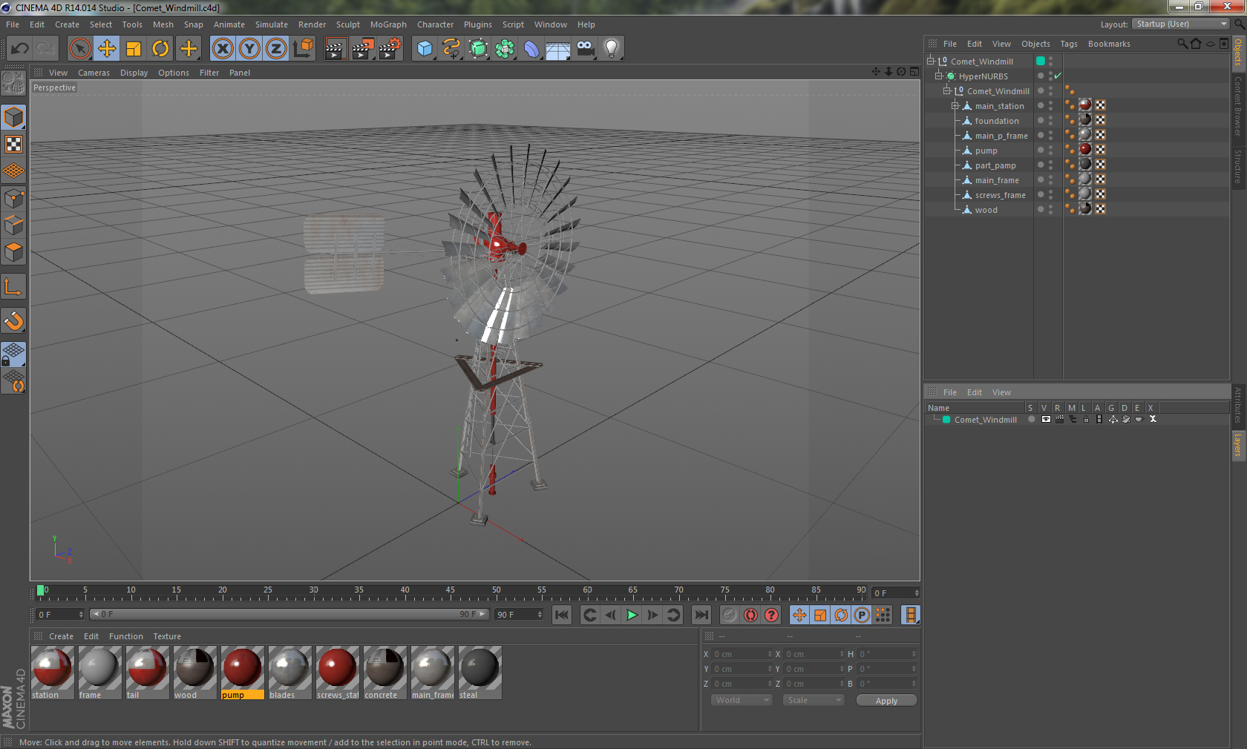Go to end of animation
The width and height of the screenshot is (1247, 749).
701,615
